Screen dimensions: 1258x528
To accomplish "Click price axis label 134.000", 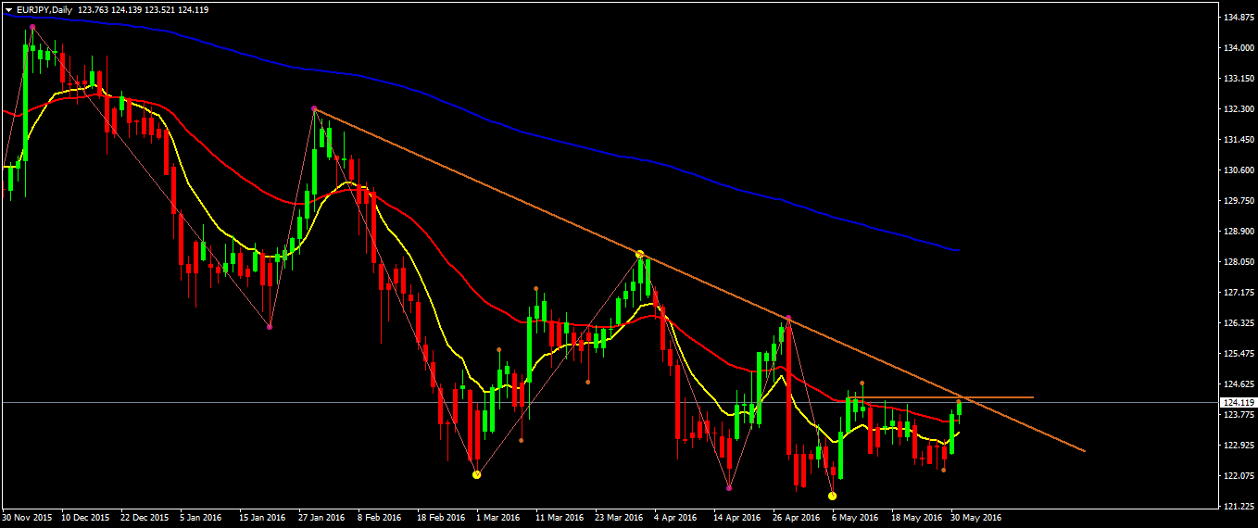I will tap(1239, 48).
